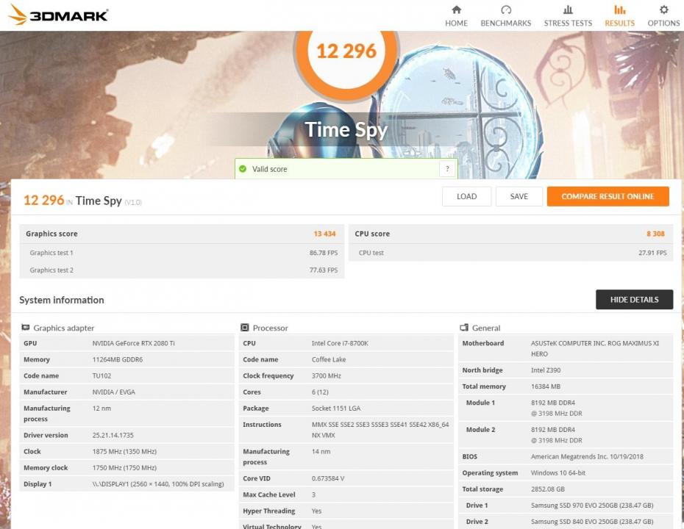This screenshot has width=684, height=529.
Task: Click the CPU score value 8 308
Action: point(655,234)
